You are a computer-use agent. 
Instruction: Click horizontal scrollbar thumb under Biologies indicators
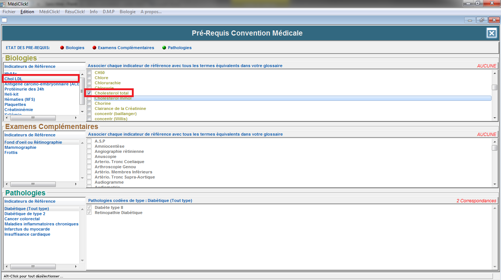pos(33,118)
